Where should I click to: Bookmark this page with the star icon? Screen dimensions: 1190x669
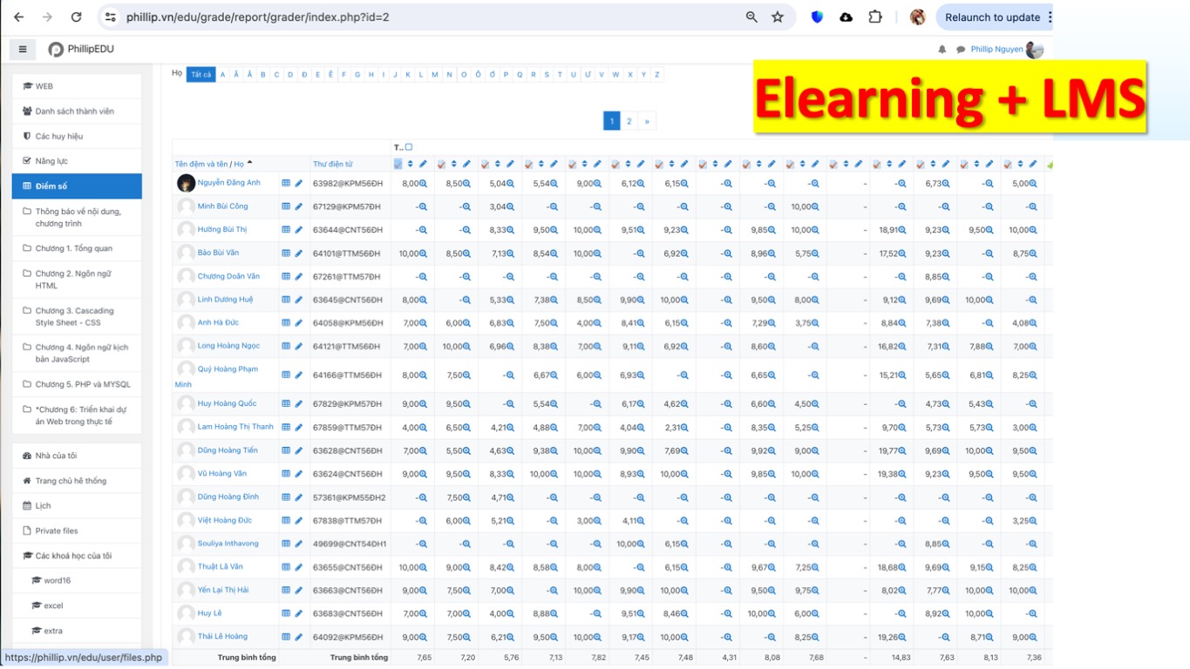click(x=778, y=17)
